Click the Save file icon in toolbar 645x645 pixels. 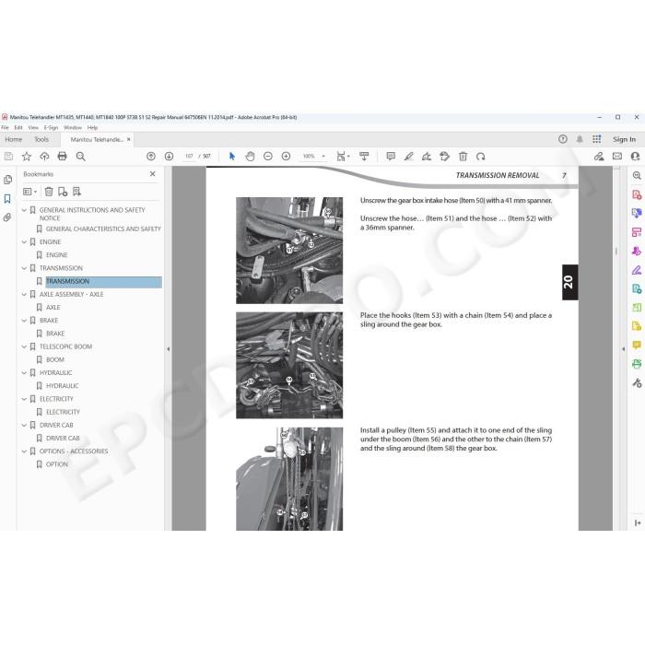[8, 157]
